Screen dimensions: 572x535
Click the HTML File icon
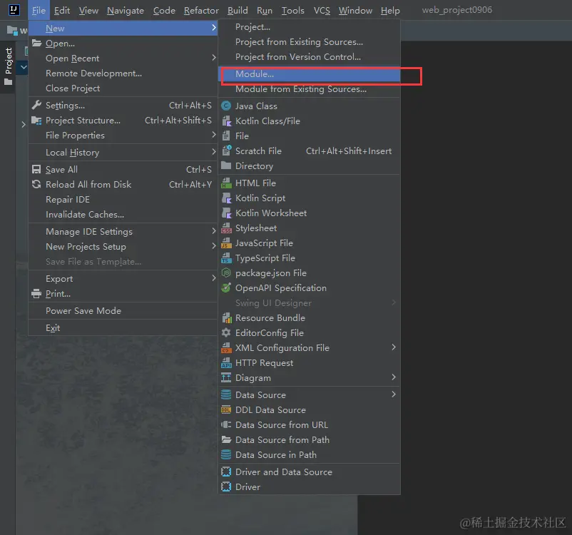click(226, 183)
